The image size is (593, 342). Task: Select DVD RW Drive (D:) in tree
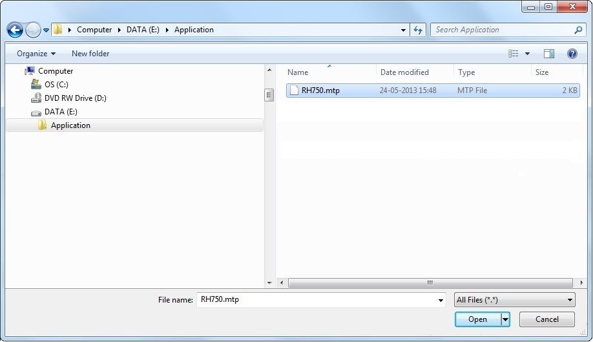pos(75,98)
